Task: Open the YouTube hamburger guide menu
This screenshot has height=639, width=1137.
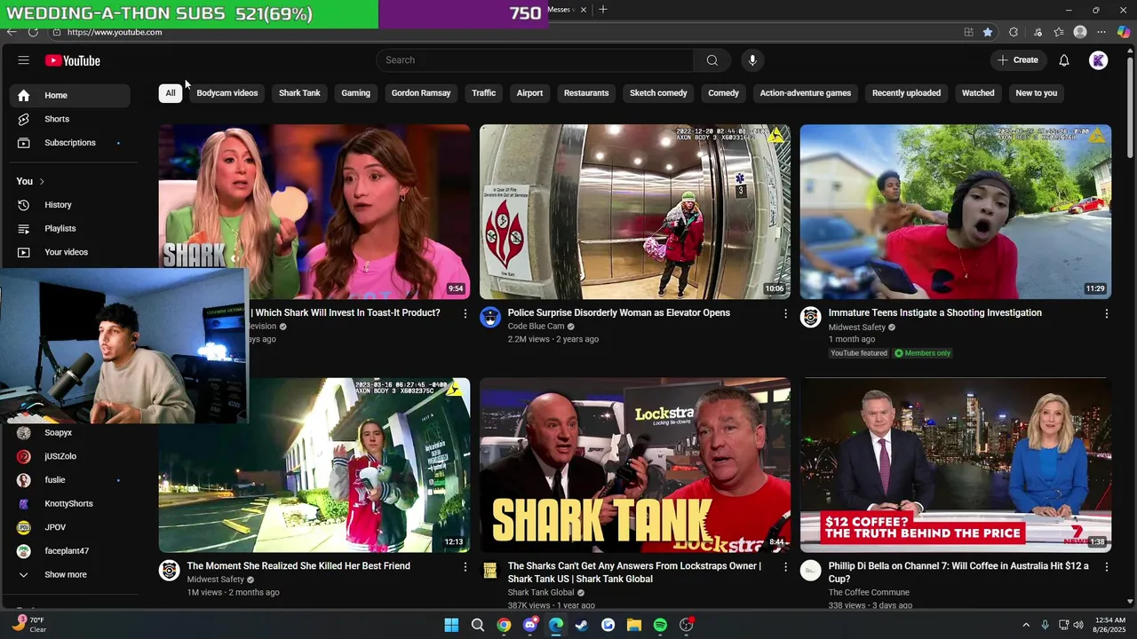Action: click(24, 60)
